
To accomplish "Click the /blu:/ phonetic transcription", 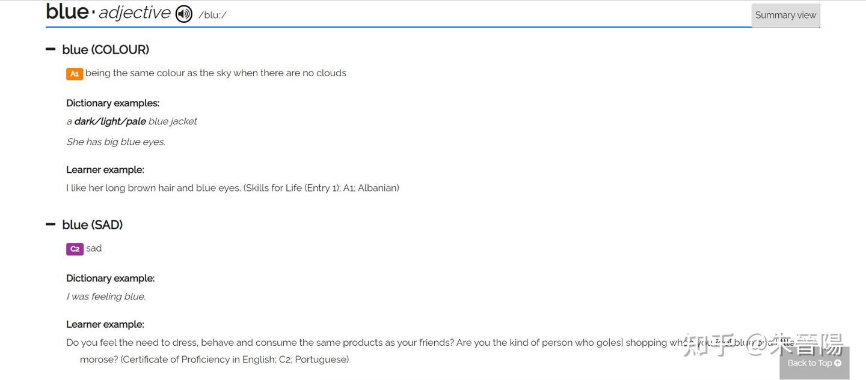I will point(212,15).
